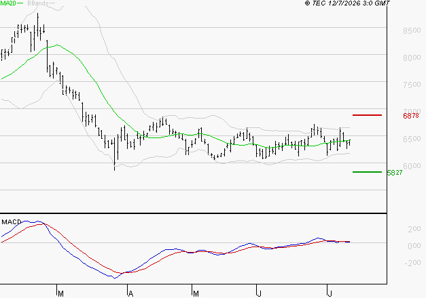Click the red 6878 price label
426x298 pixels.
411,116
